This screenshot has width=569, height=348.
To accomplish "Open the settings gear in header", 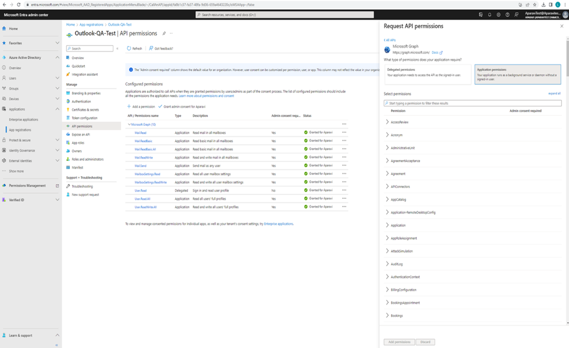I will tap(498, 14).
